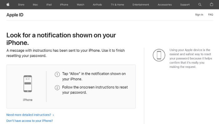Open the Support menu
The width and height of the screenshot is (219, 124).
[x=185, y=5]
